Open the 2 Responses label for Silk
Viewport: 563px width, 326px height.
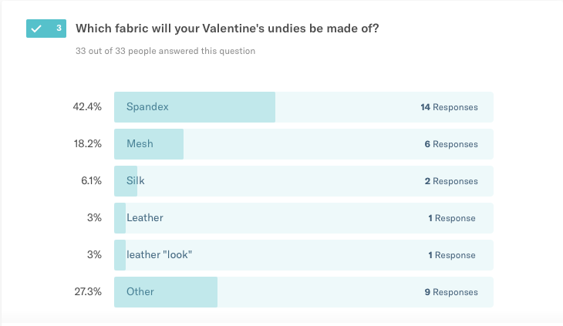451,181
